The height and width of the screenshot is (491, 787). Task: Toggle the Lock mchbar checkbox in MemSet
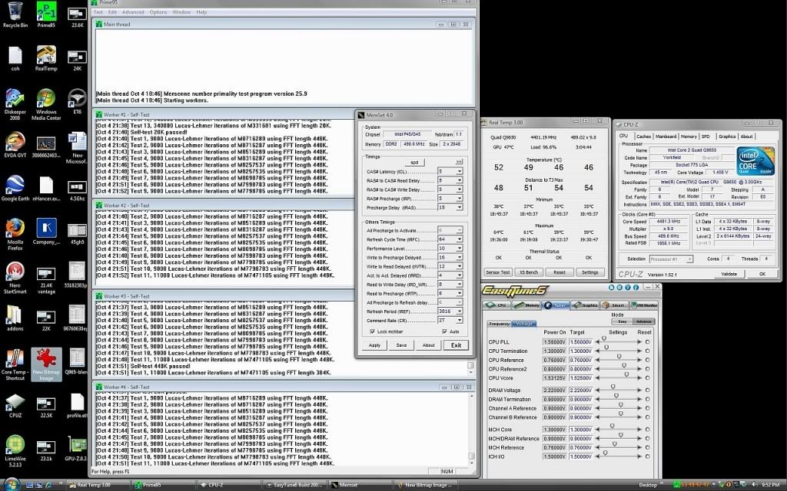pos(372,331)
